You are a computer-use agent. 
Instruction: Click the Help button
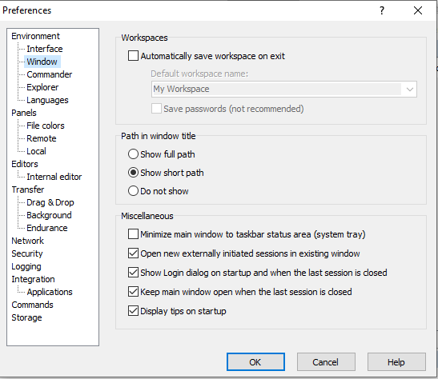pyautogui.click(x=396, y=362)
